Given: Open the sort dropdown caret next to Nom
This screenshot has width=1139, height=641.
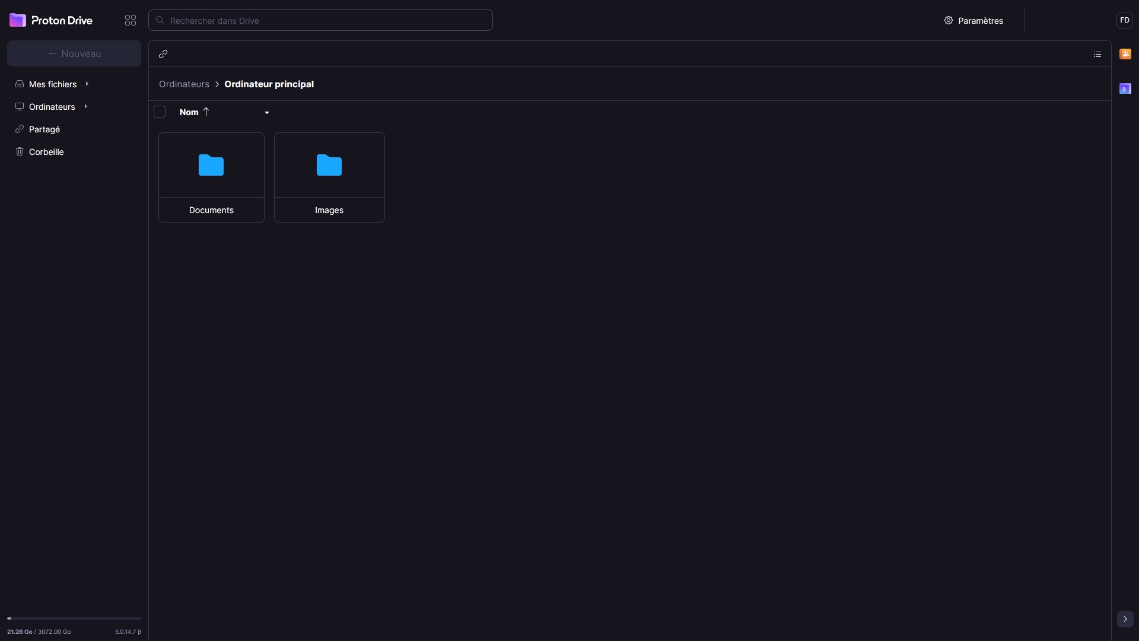Looking at the screenshot, I should coord(266,112).
